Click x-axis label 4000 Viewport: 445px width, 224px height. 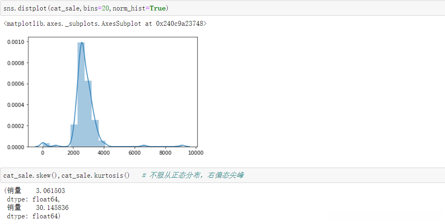coord(104,152)
